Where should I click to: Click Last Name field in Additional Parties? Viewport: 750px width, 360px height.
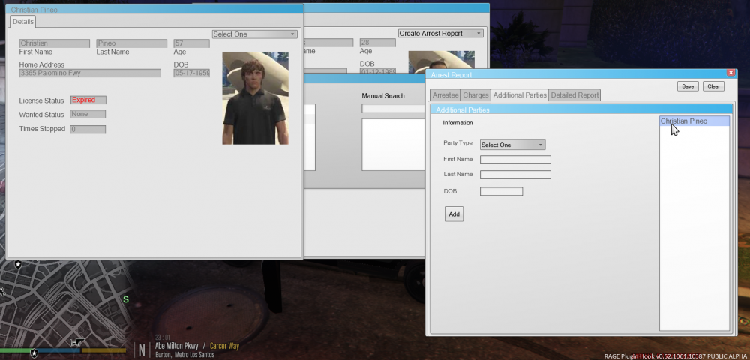point(516,175)
